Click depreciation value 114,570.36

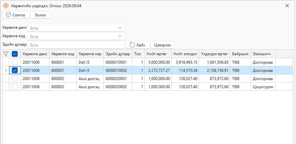tap(185, 71)
